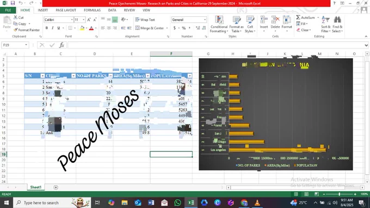Viewport: 370px width, 208px height.
Task: Apply Percent Style format
Action: coord(184,28)
